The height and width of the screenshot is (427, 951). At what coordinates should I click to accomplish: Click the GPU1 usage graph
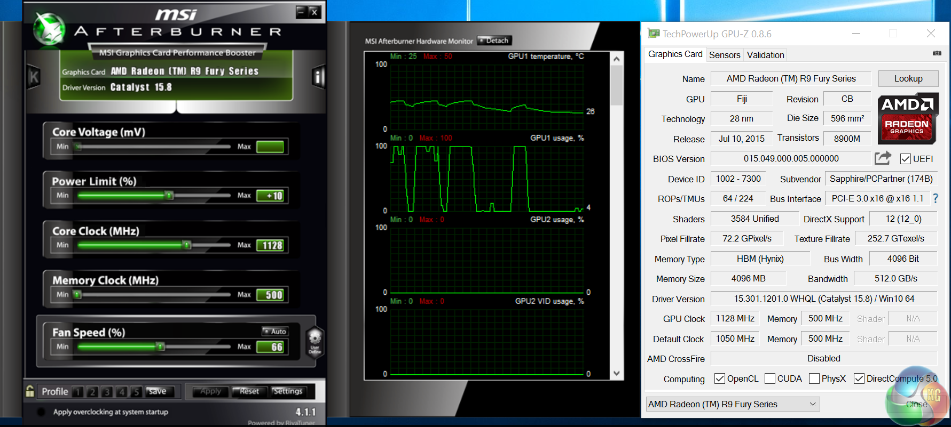pyautogui.click(x=486, y=178)
